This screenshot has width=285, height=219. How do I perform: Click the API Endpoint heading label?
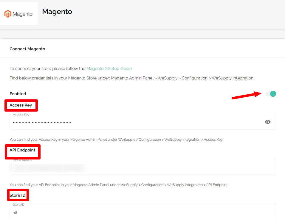coord(22,150)
